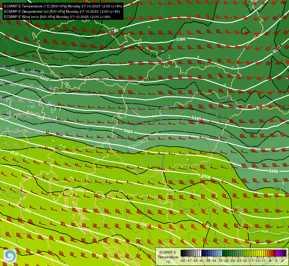Pick the white legend swatch left of -41

200,253
